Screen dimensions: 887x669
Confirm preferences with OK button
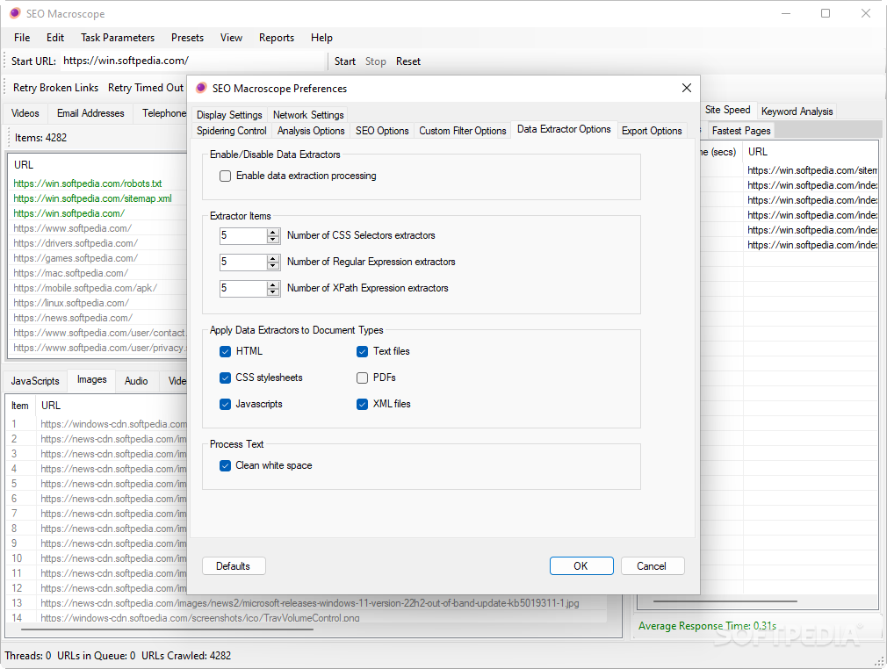581,566
